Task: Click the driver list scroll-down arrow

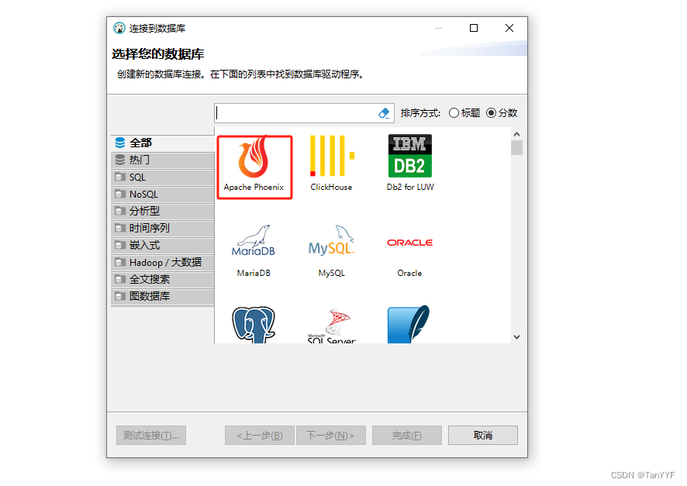Action: click(517, 337)
